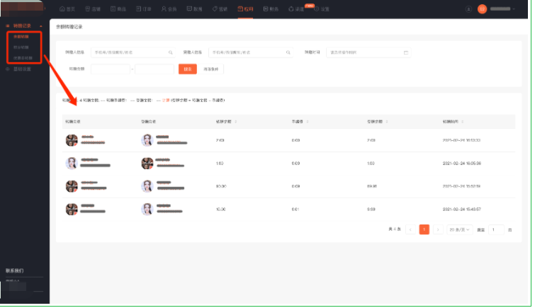Select 积分转赠 in the sidebar
535x308 pixels.
pyautogui.click(x=21, y=47)
